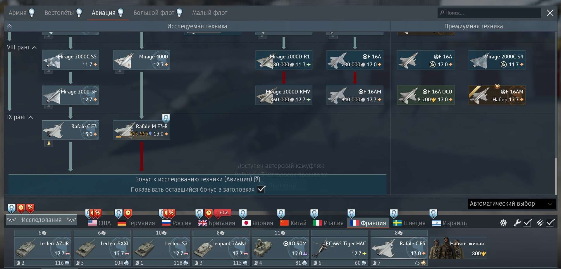Viewport: 561px width, 269px height.
Task: Toggle Показывать оставшийся бонус в заголовках checkbox
Action: (x=261, y=189)
